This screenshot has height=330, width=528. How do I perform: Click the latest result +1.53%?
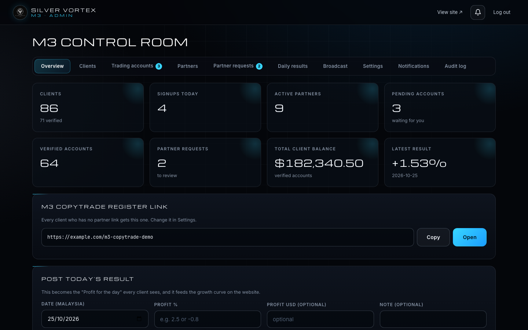coord(419,164)
